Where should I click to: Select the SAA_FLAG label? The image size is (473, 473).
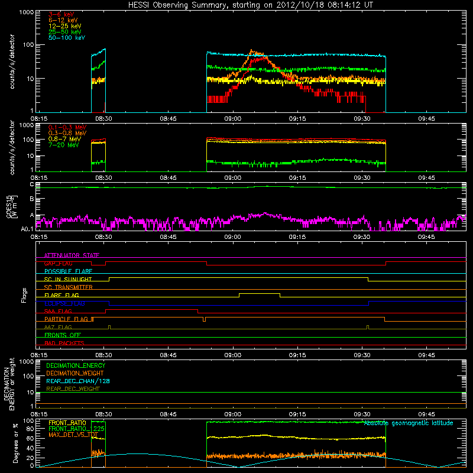[58, 311]
